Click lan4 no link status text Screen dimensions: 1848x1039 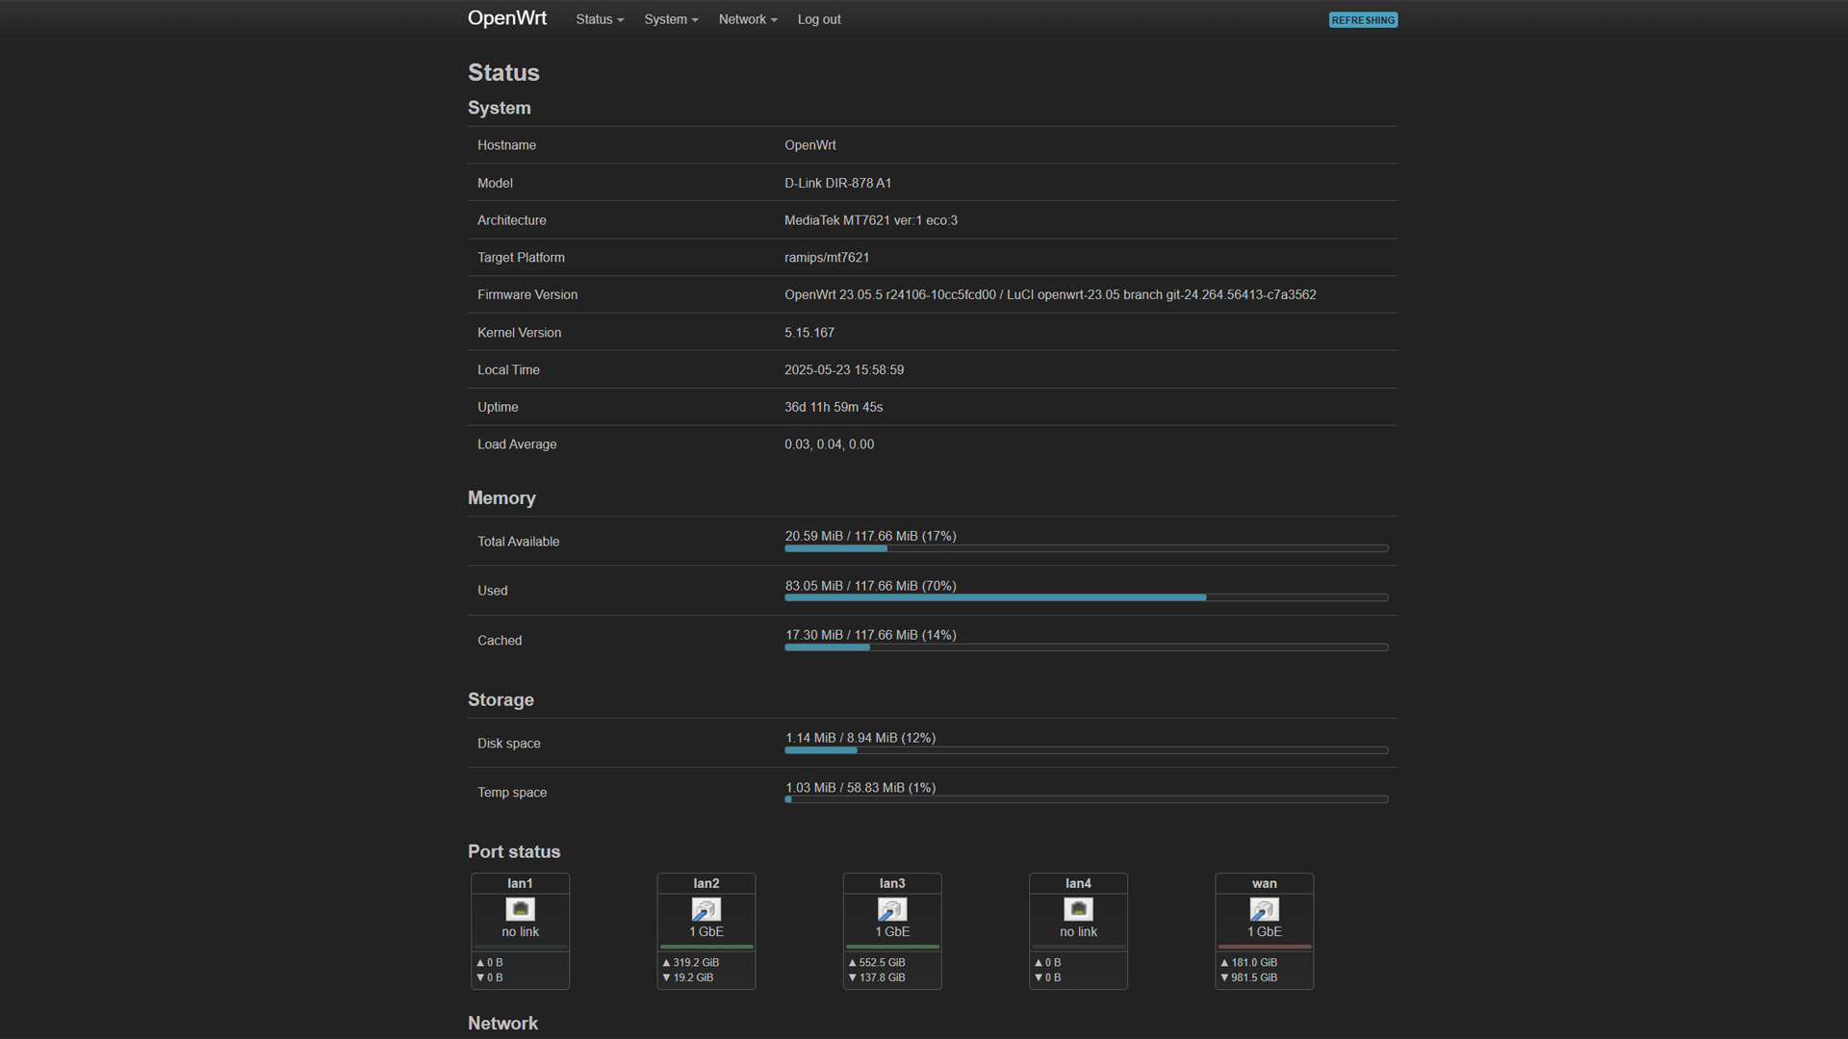1078,932
